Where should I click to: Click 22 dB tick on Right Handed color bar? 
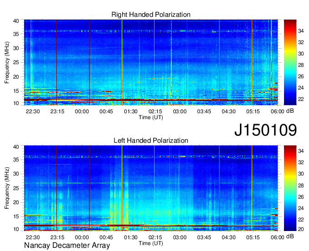[301, 99]
